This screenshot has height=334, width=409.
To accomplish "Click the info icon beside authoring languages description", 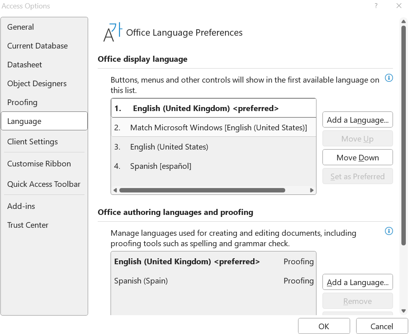I will click(389, 231).
